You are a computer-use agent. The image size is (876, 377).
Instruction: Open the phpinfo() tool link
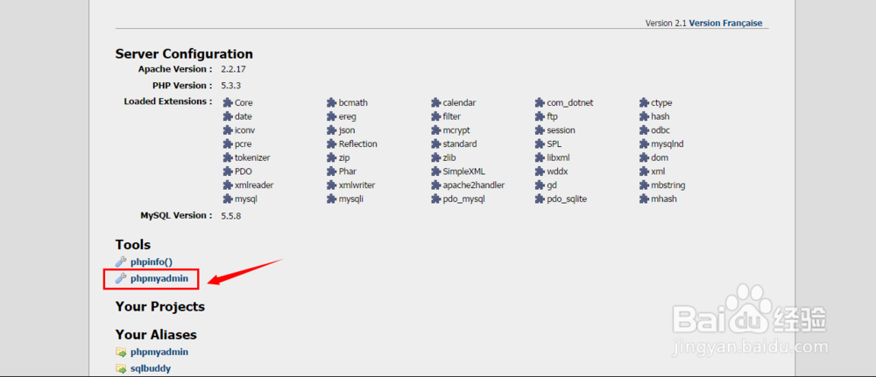pyautogui.click(x=152, y=262)
